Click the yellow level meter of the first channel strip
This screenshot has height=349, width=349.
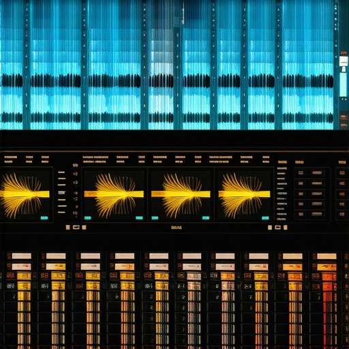(24, 320)
